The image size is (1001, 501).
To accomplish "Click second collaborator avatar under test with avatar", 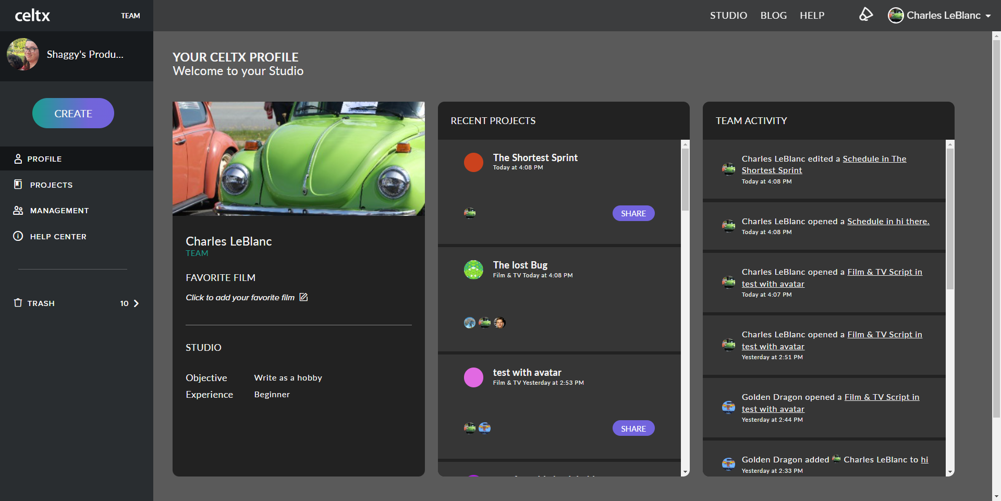I will (484, 428).
